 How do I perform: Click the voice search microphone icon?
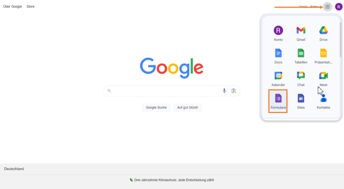224,91
